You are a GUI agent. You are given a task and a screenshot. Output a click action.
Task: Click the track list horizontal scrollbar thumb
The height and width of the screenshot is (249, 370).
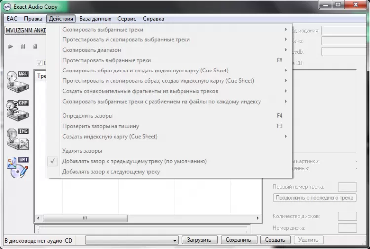(x=85, y=218)
